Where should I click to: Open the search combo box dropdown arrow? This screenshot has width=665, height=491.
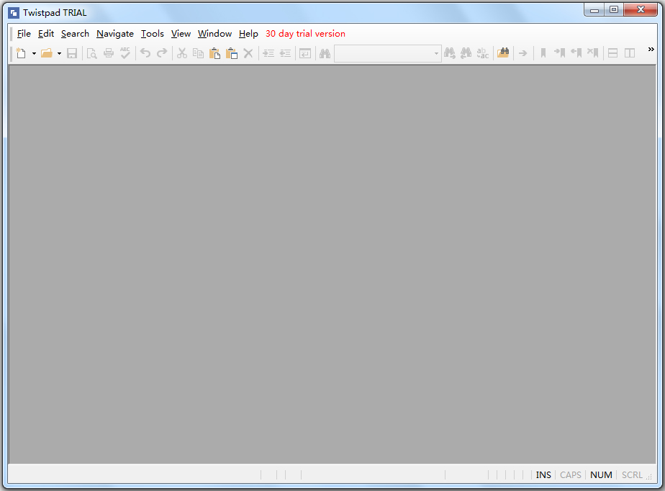436,53
